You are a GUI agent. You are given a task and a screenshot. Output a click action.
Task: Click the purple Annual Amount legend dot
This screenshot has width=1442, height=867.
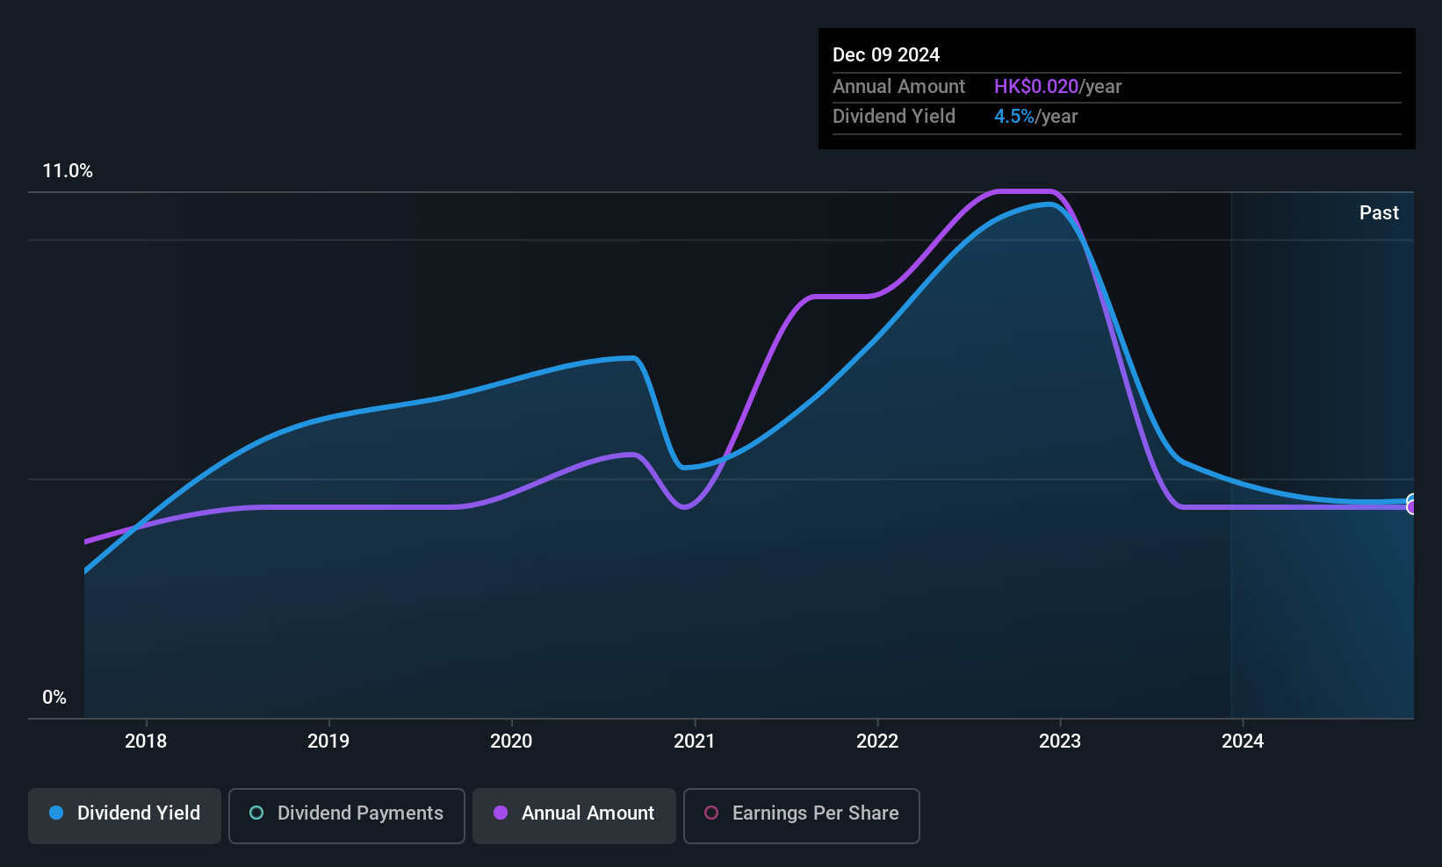[501, 813]
